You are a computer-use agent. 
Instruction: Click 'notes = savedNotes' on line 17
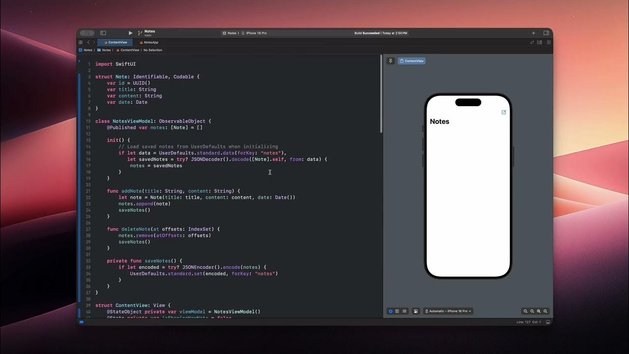(156, 166)
